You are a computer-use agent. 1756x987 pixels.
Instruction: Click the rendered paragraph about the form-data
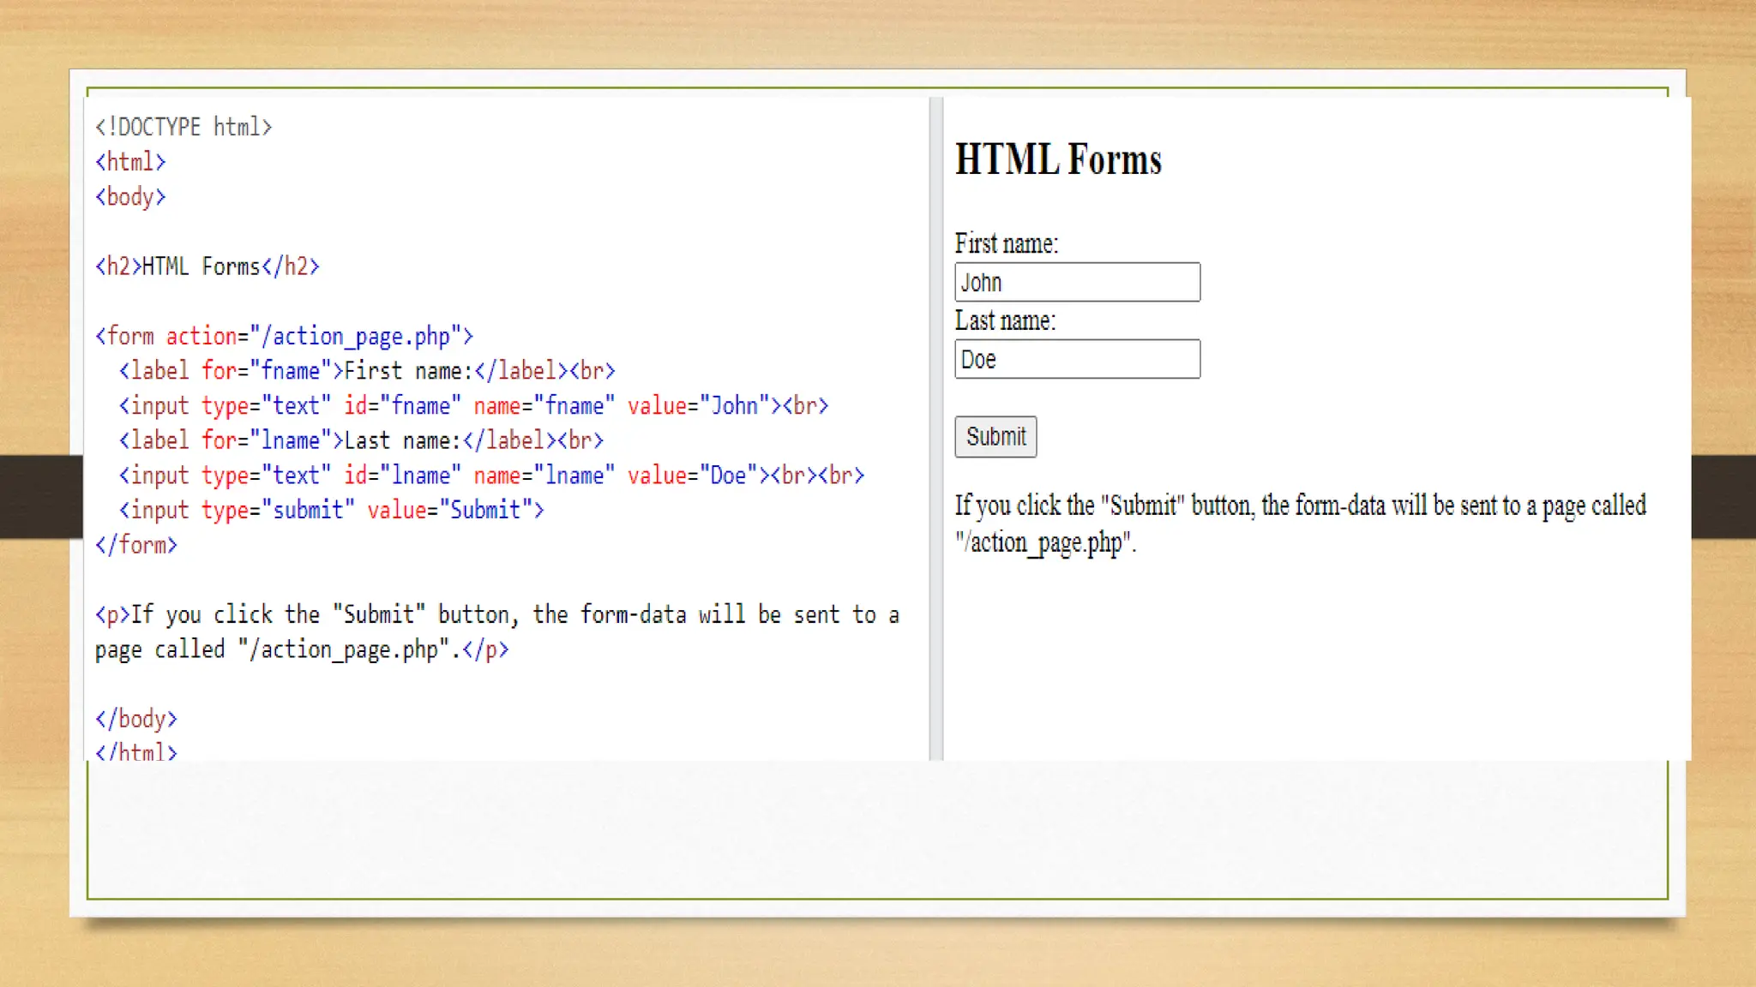click(x=1300, y=523)
